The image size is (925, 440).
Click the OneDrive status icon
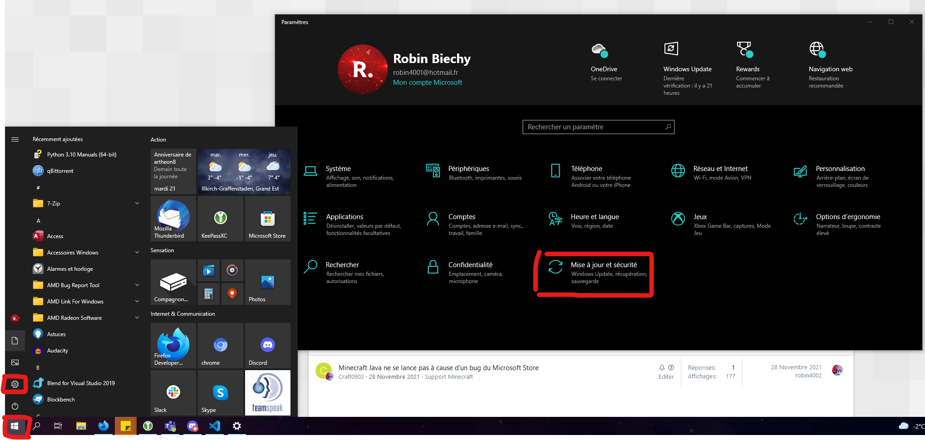pyautogui.click(x=600, y=50)
